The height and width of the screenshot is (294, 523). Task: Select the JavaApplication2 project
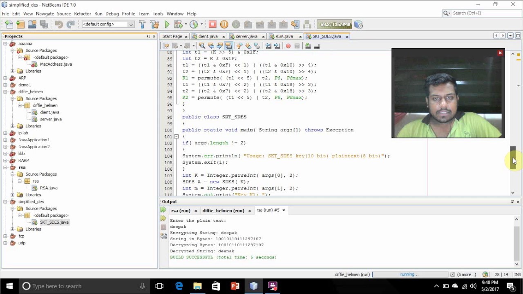[34, 147]
